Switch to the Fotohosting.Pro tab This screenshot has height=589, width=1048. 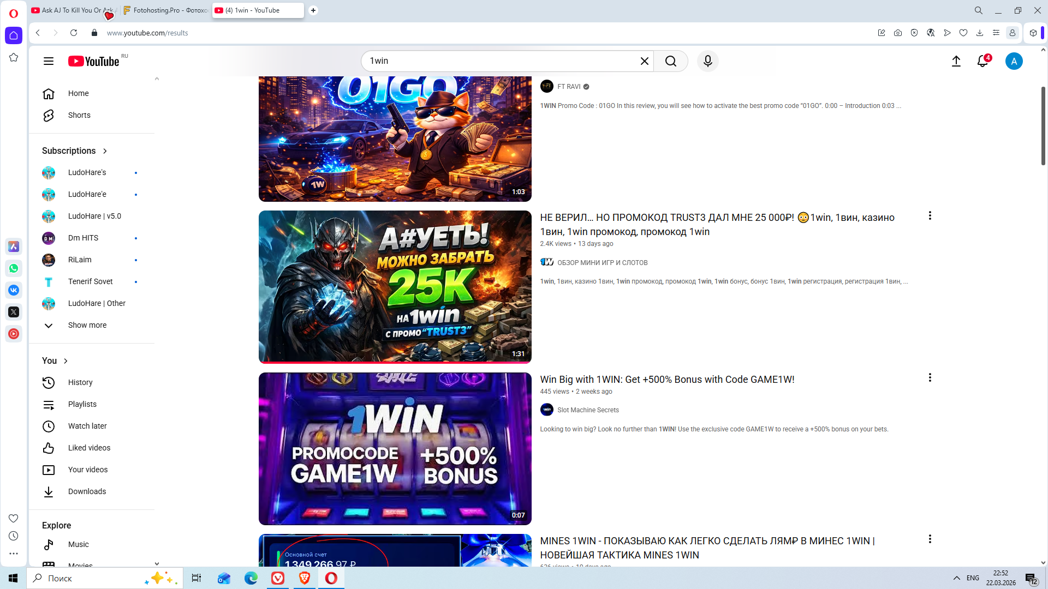click(x=166, y=10)
